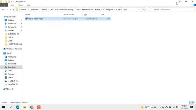Open Music folder
Image resolution: width=196 pixels, height=110 pixels.
coord(10,71)
